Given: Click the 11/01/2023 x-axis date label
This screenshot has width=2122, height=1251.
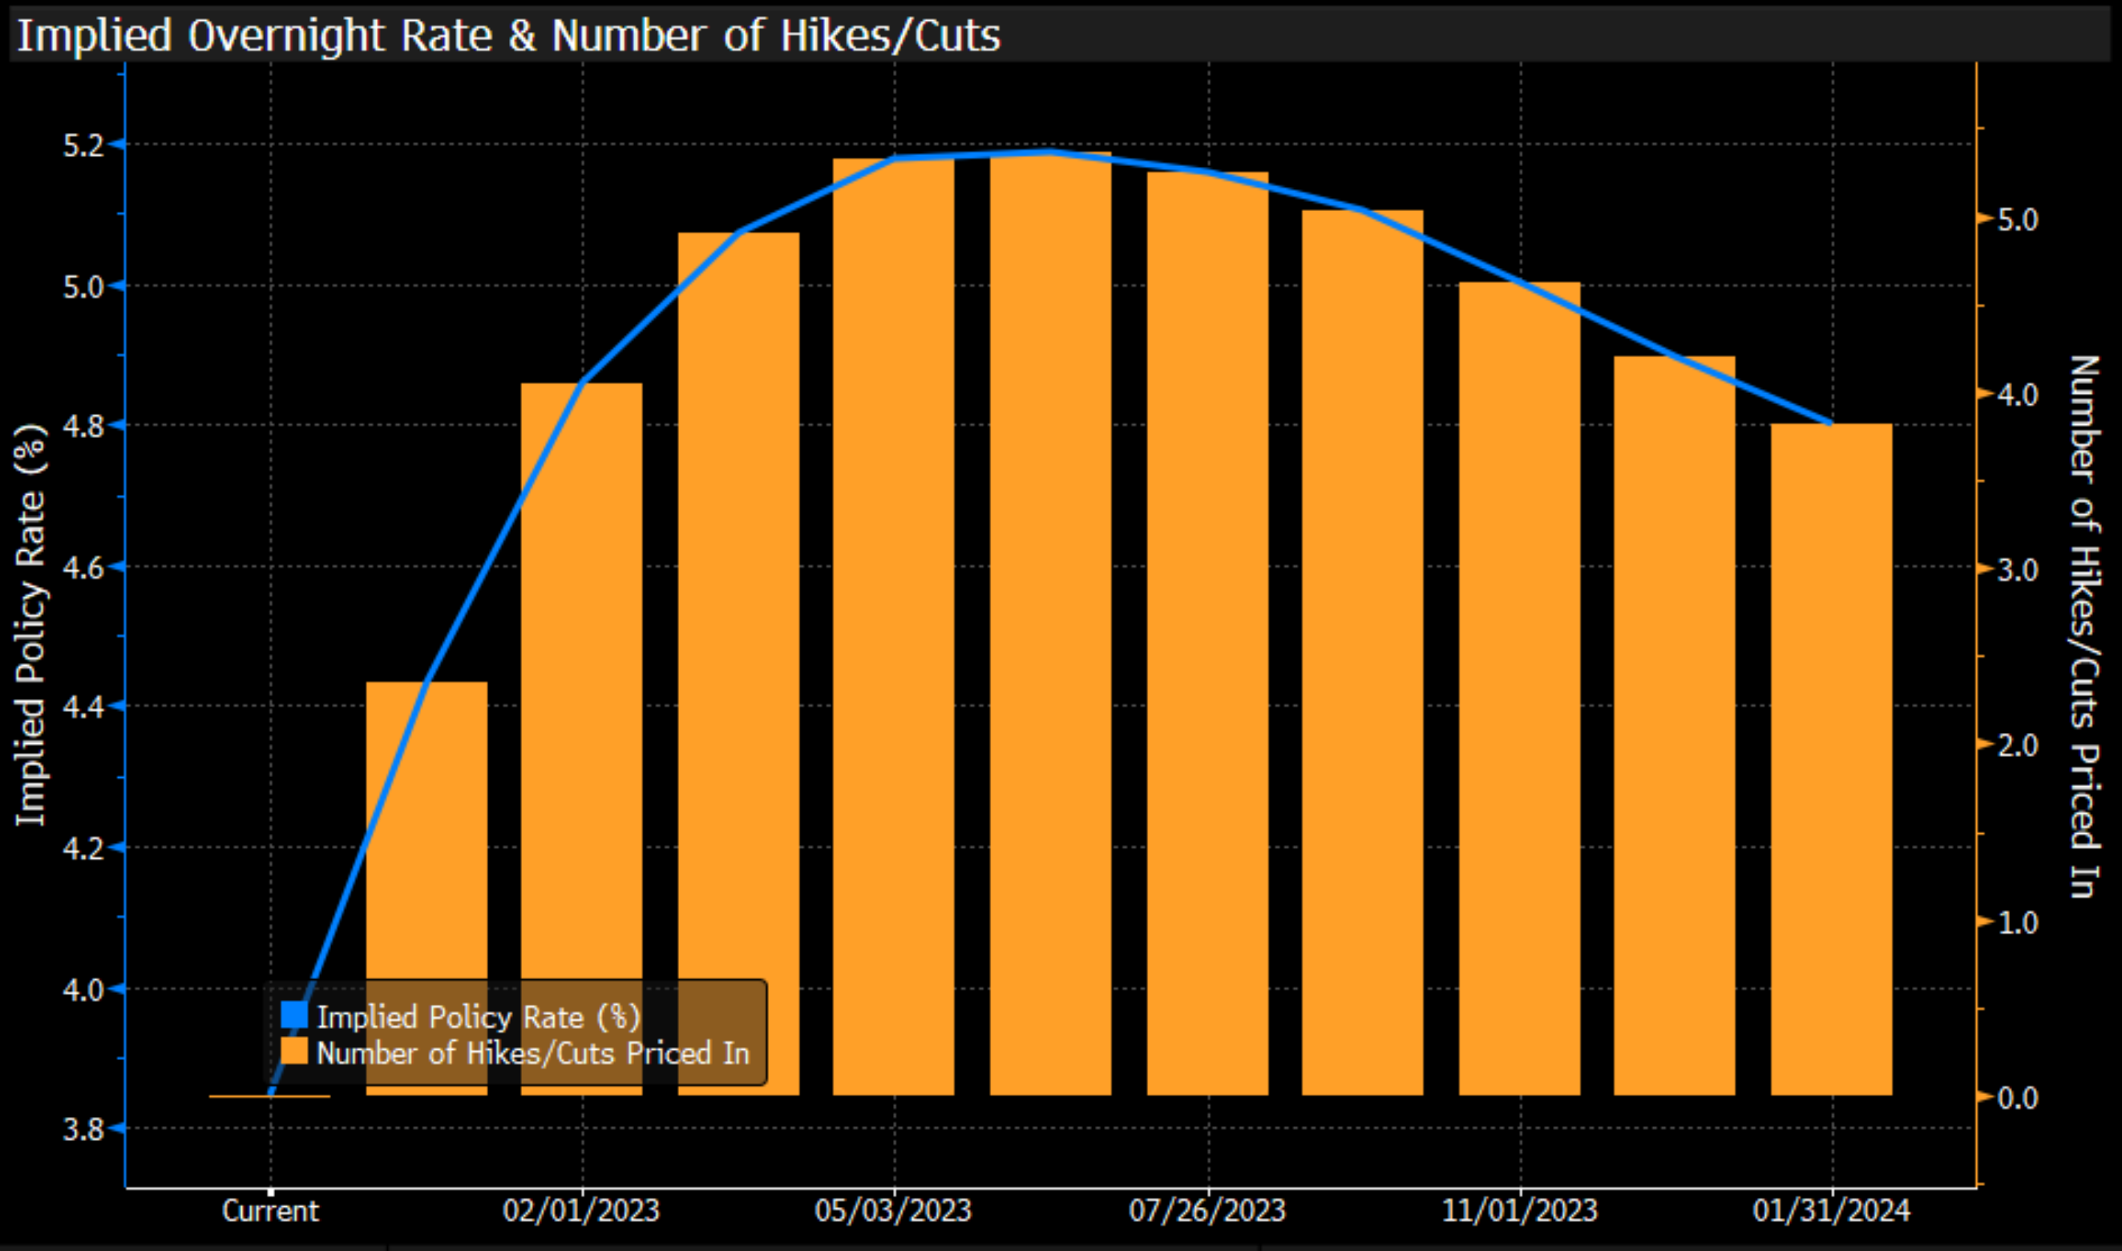Looking at the screenshot, I should [x=1519, y=1211].
